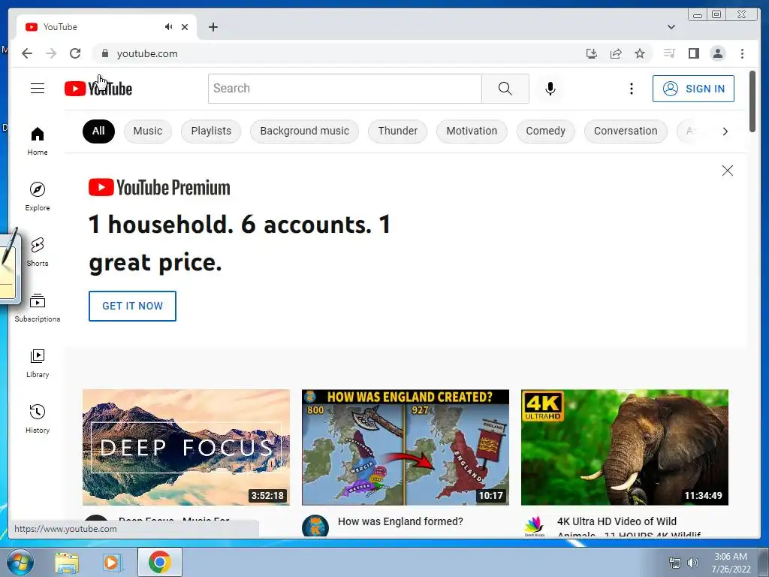Open Explore in the sidebar
The width and height of the screenshot is (769, 577).
coord(38,196)
